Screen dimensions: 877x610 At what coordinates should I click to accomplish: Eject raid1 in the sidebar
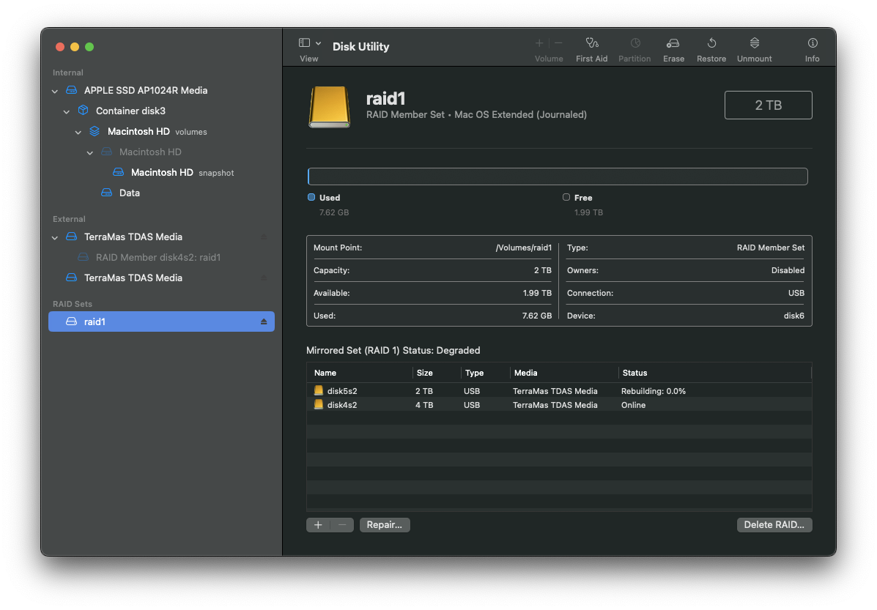click(264, 321)
